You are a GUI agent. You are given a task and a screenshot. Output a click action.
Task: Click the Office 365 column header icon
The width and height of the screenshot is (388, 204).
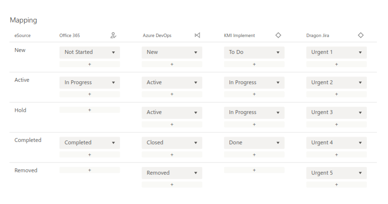[x=114, y=35]
